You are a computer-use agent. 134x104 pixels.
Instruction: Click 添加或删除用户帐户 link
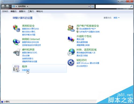point(87,29)
